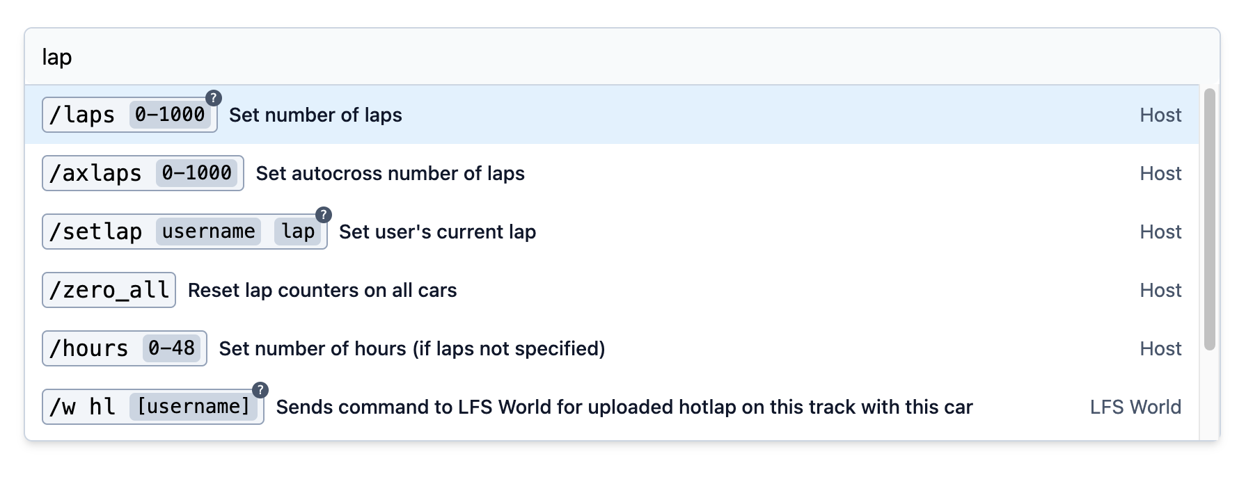The height and width of the screenshot is (477, 1246).
Task: Click the LFS World category label
Action: [x=1135, y=407]
